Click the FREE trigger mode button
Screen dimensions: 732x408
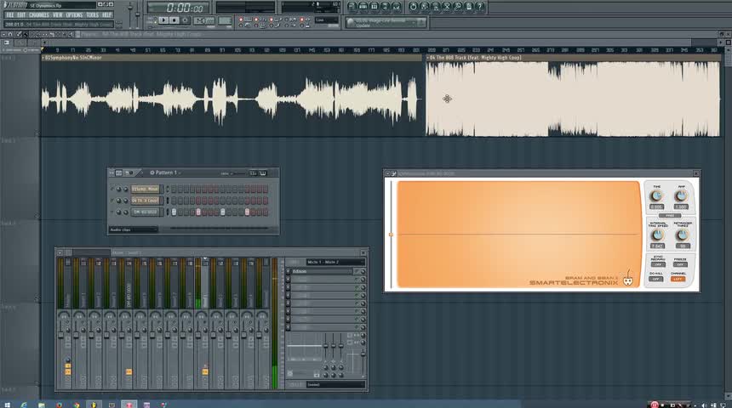point(668,215)
